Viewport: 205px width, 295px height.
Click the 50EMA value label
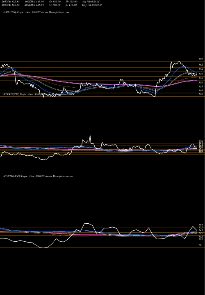(x=11, y=5)
